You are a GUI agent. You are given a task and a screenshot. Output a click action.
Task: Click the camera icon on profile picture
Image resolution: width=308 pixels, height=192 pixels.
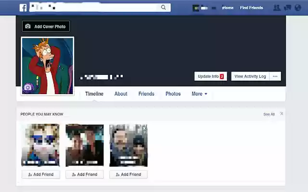coord(28,87)
